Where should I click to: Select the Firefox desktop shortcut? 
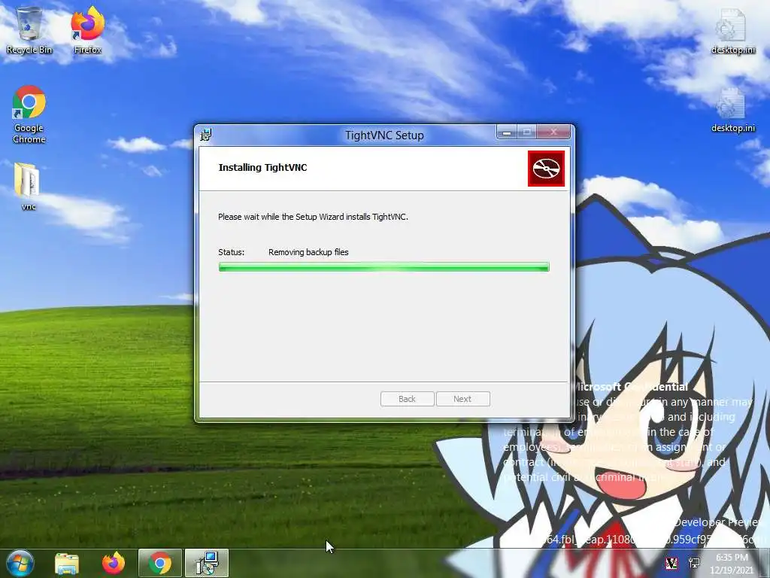pyautogui.click(x=87, y=30)
